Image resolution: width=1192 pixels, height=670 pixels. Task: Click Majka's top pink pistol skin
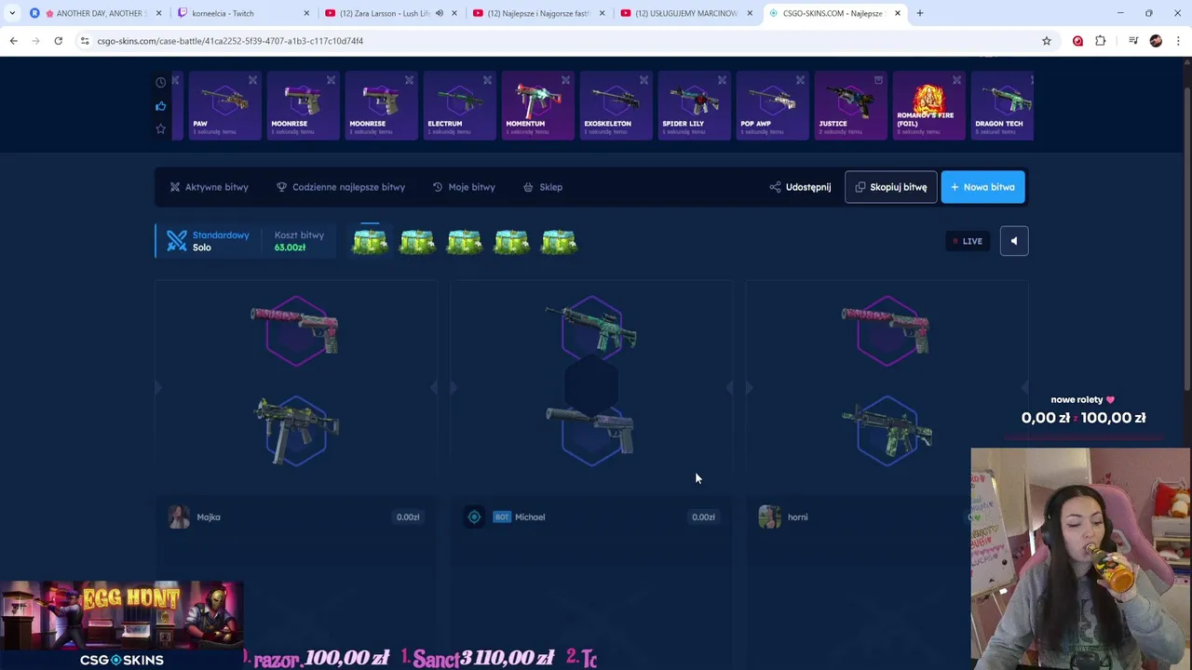pyautogui.click(x=294, y=328)
